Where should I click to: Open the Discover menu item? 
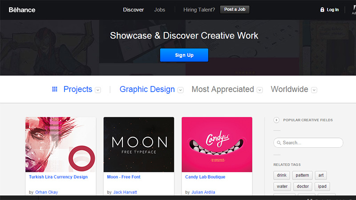tap(133, 10)
